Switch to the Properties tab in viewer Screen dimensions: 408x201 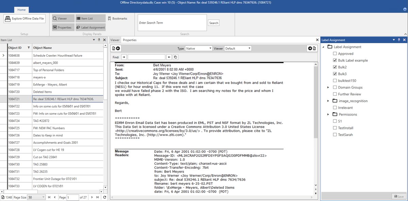[130, 40]
